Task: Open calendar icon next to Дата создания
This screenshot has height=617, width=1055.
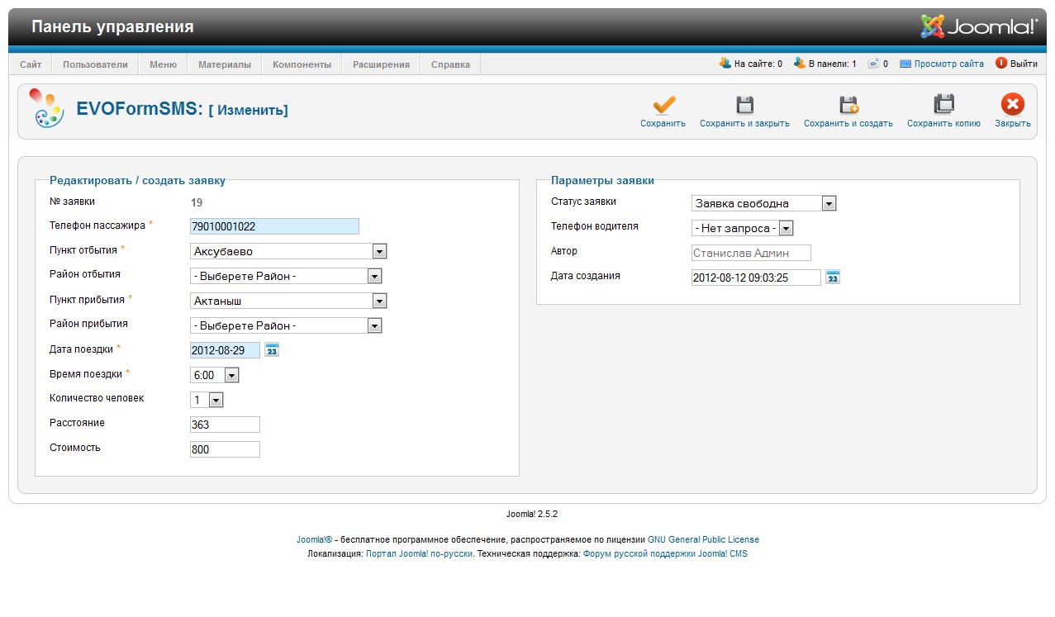Action: (833, 278)
